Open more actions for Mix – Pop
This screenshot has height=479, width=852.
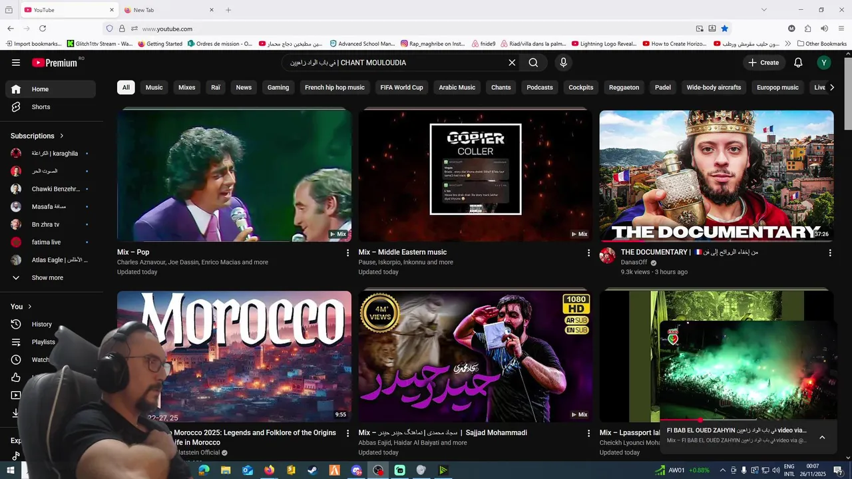347,253
